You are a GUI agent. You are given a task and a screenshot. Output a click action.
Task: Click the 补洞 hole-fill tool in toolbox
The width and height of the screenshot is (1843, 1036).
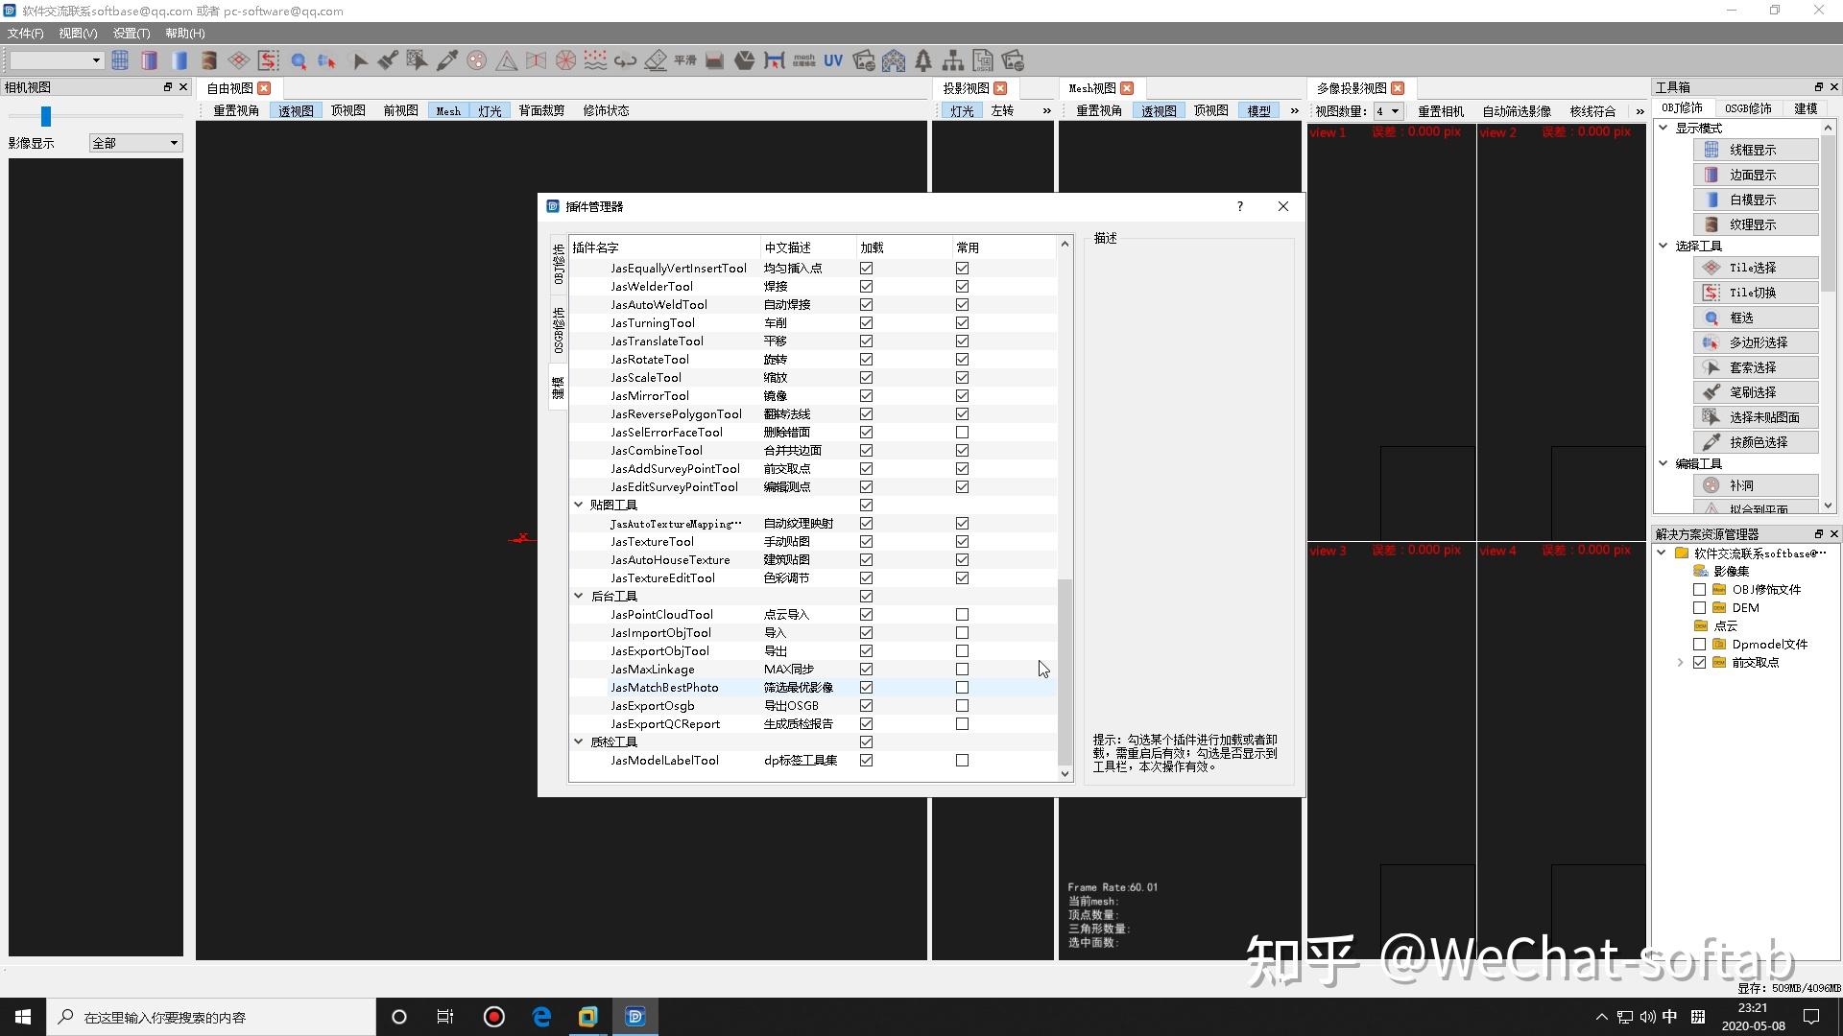tap(1741, 485)
